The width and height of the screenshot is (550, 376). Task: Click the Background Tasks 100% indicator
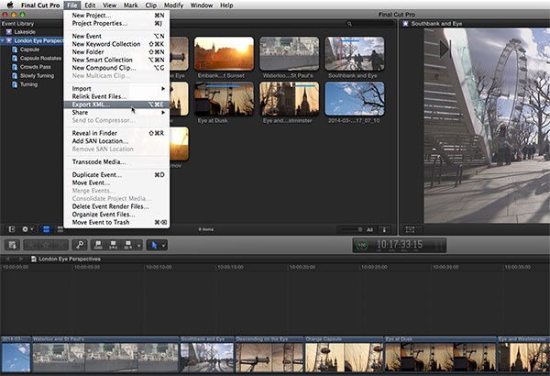pyautogui.click(x=362, y=245)
